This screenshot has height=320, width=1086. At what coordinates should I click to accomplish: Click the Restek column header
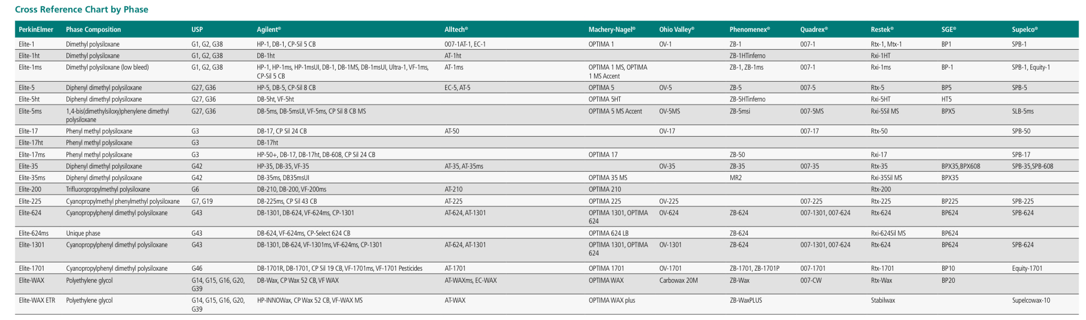tap(882, 30)
